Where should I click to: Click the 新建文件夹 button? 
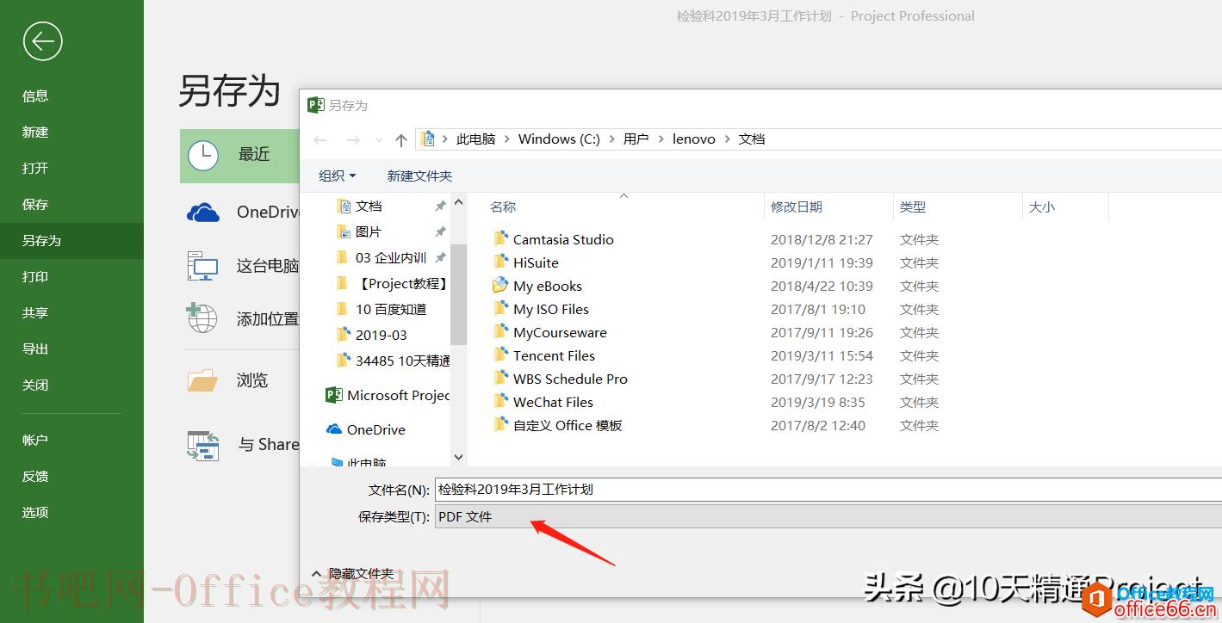pos(419,176)
